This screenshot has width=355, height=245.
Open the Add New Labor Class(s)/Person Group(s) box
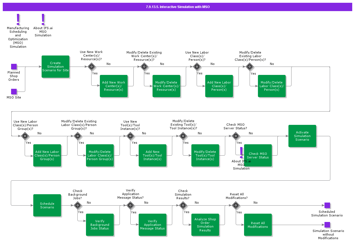click(x=47, y=155)
